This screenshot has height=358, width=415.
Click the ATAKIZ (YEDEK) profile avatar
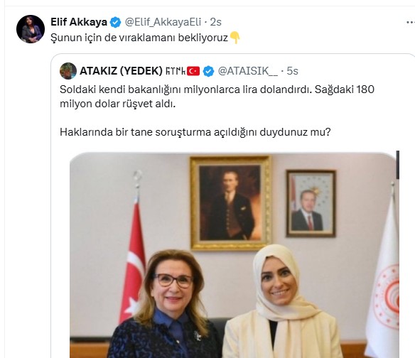click(x=68, y=71)
